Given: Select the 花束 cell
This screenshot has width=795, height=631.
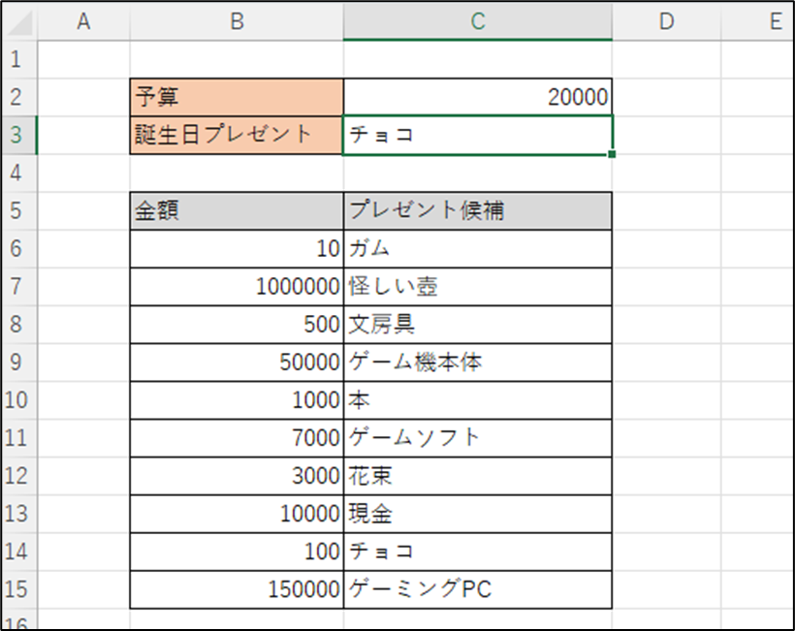Looking at the screenshot, I should click(x=478, y=476).
